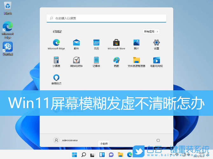Click the 已固定 pinned section heading
Image resolution: width=213 pixels, height=159 pixels.
click(x=57, y=31)
